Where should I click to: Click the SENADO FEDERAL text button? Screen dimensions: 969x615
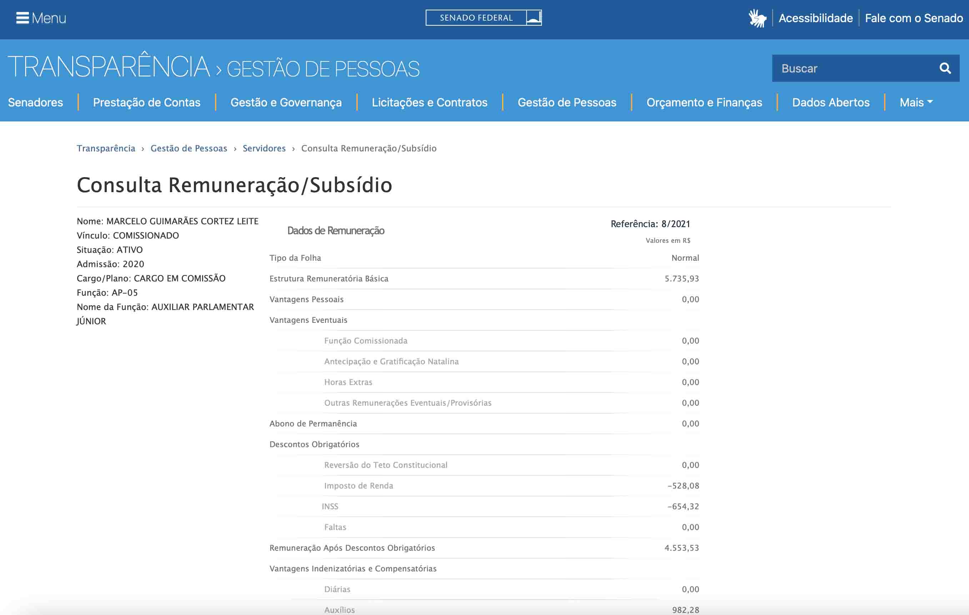click(x=476, y=18)
